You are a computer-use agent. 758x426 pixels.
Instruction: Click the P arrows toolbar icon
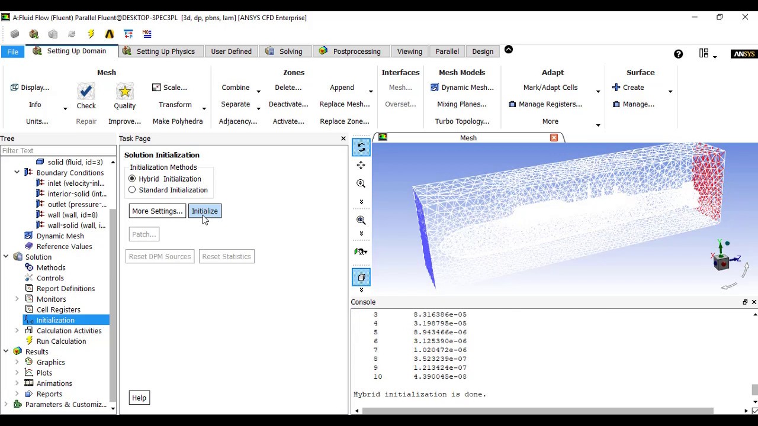pyautogui.click(x=129, y=34)
